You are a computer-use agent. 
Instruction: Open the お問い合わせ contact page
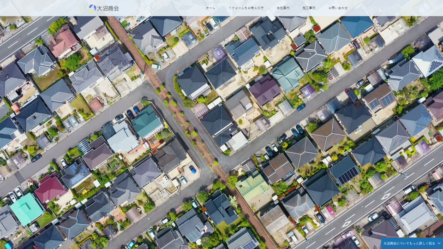(x=338, y=8)
